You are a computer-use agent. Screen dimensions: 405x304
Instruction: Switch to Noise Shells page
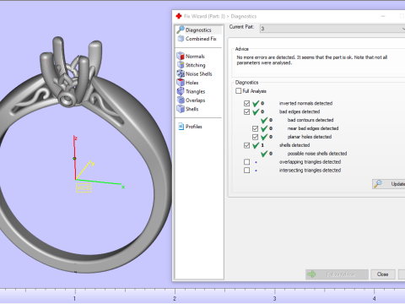click(198, 73)
